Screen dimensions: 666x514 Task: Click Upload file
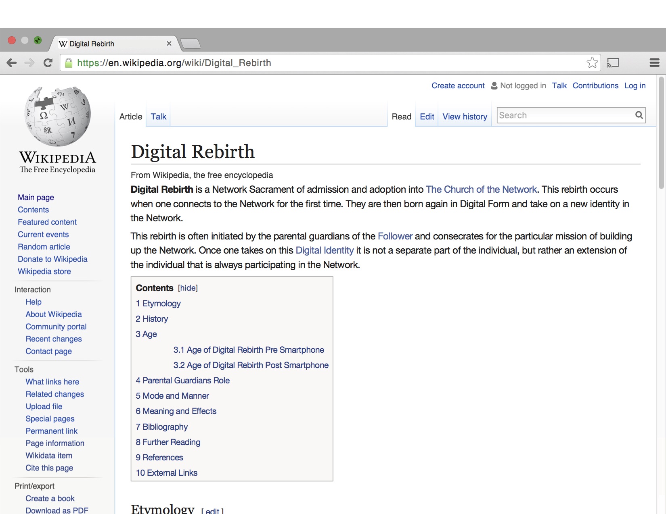tap(44, 406)
